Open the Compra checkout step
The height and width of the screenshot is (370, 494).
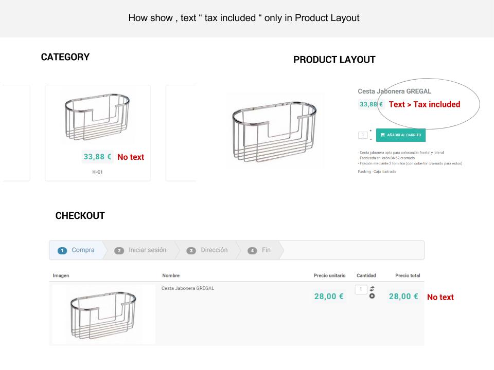pyautogui.click(x=82, y=250)
